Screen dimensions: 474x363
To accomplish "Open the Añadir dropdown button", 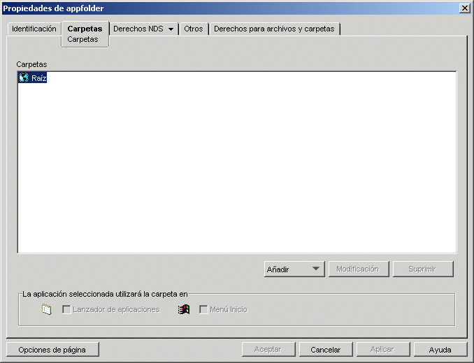I will point(294,269).
